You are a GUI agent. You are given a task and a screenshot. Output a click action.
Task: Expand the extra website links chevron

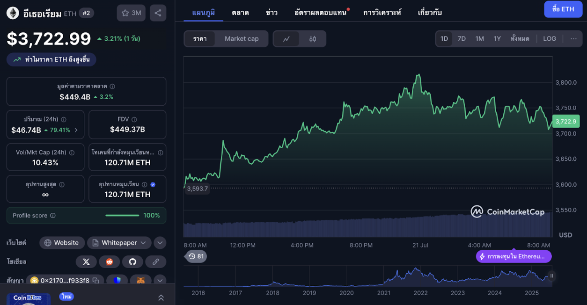tap(160, 243)
